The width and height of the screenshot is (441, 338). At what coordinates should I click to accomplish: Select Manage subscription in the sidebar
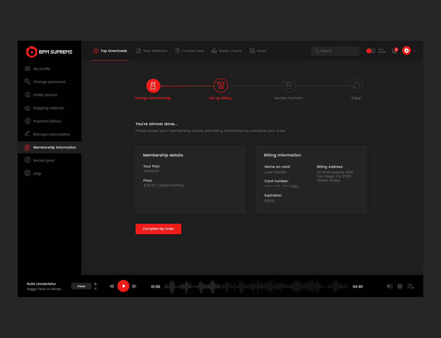(51, 134)
